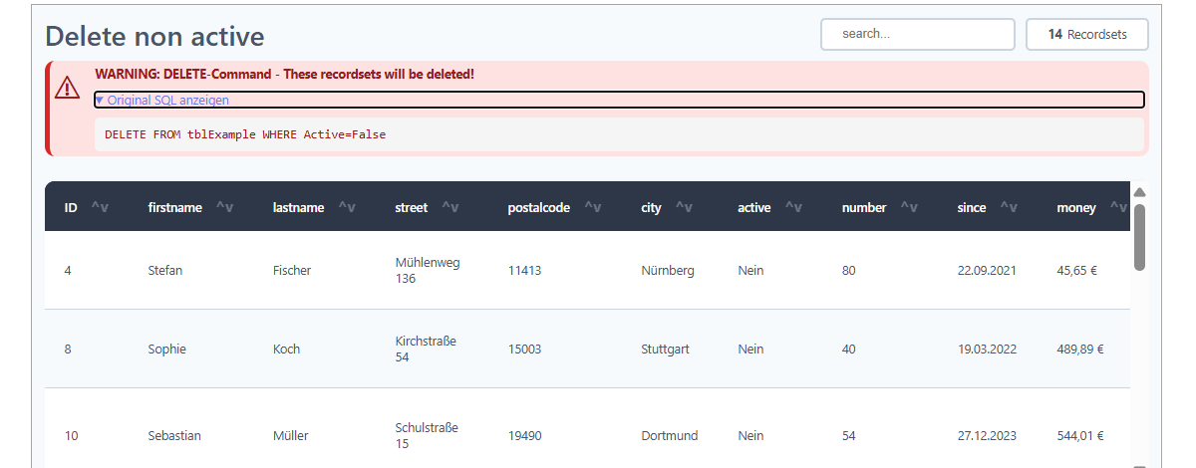Sort by number using its sort arrows

(x=909, y=207)
